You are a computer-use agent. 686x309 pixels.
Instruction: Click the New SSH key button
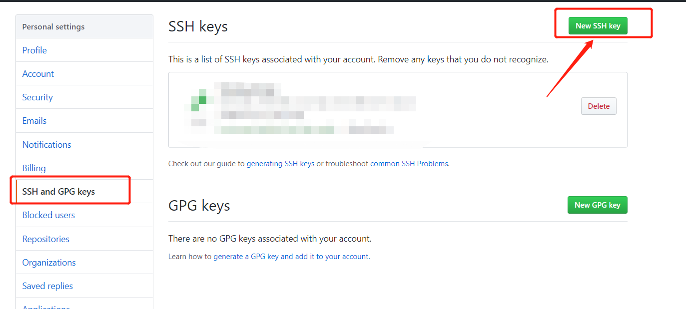tap(598, 26)
